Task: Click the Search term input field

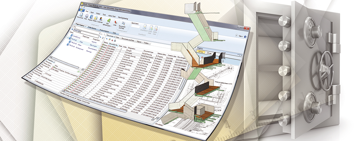Action: tap(135, 26)
